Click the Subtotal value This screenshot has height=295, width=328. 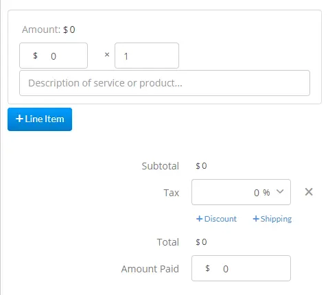pyautogui.click(x=201, y=166)
